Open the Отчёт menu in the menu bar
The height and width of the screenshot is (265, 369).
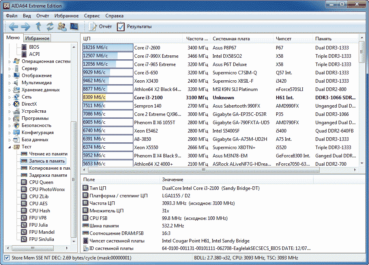[43, 16]
